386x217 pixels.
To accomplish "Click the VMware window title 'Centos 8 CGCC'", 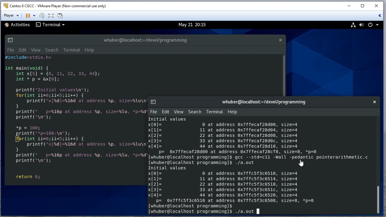I will pos(58,6).
